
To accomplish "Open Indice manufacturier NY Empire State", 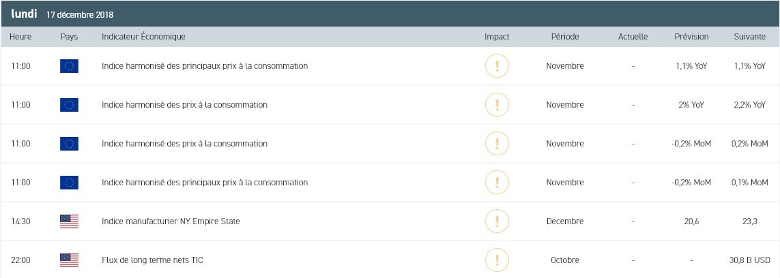I will pos(171,221).
